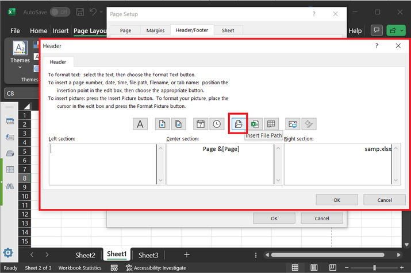Viewport: 411px width, 273px height.
Task: Click the Insert Picture button
Action: (293, 124)
